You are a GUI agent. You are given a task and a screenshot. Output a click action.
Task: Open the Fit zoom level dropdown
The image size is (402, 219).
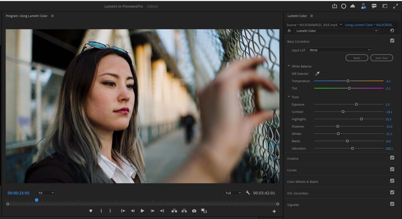(46, 193)
